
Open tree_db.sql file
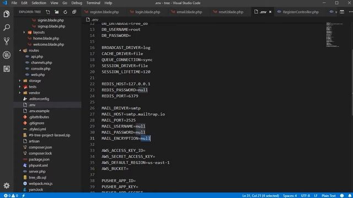(x=38, y=177)
